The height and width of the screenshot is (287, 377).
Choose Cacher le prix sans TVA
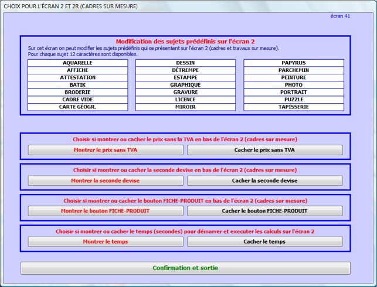point(265,150)
